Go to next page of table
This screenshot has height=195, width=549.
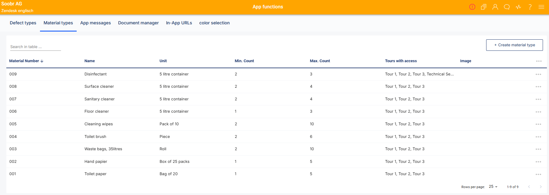click(541, 187)
